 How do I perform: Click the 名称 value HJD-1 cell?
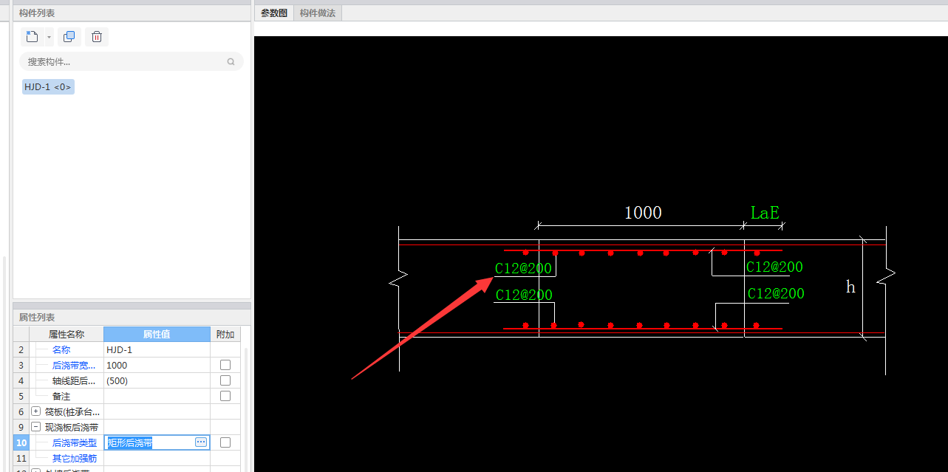pos(157,350)
